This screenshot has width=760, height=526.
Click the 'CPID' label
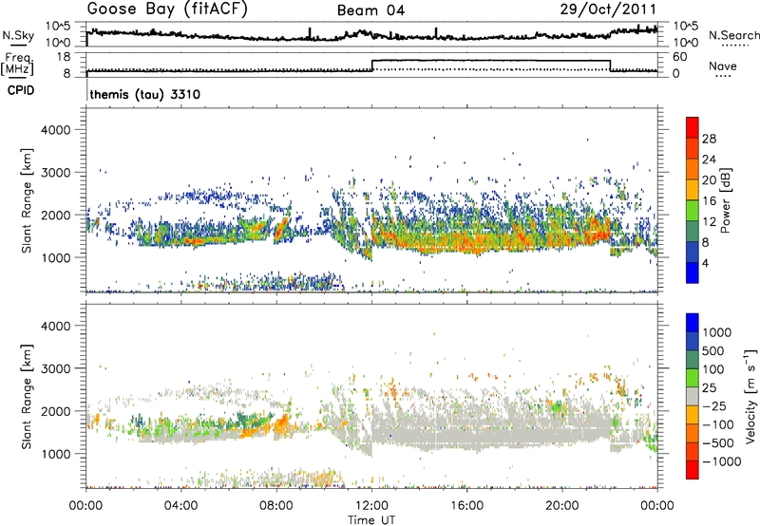21,90
